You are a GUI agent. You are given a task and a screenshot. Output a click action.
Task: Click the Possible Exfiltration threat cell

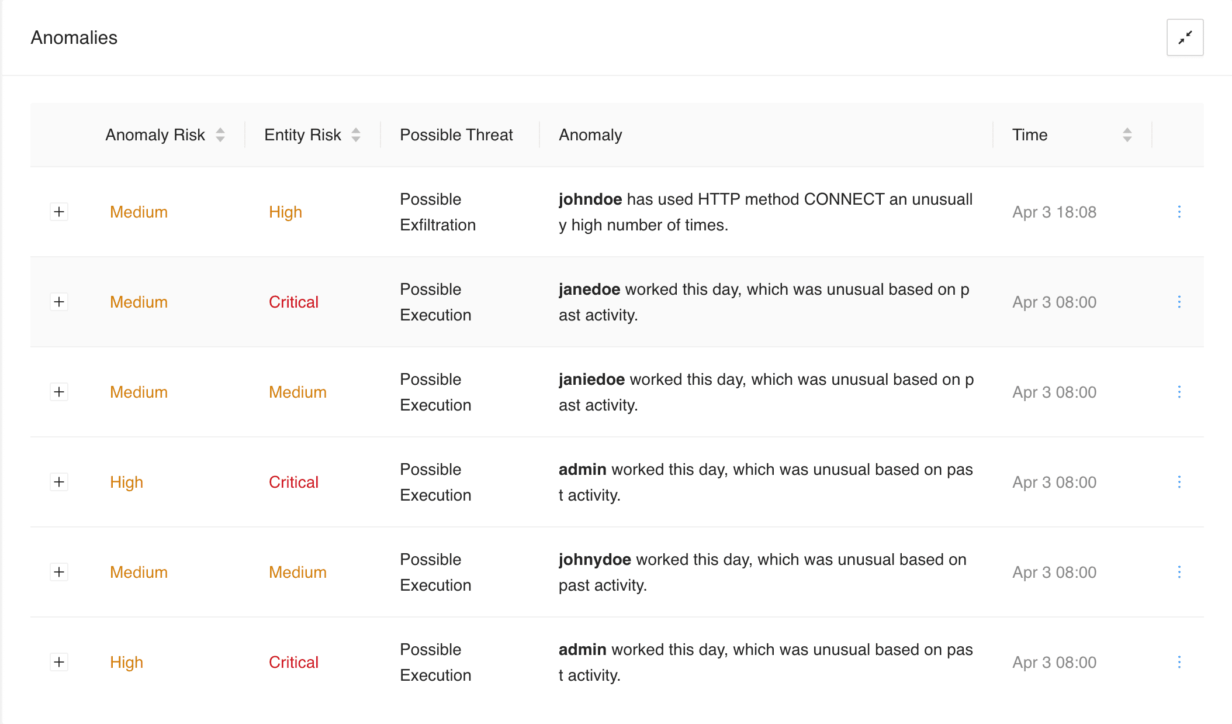[x=438, y=212]
